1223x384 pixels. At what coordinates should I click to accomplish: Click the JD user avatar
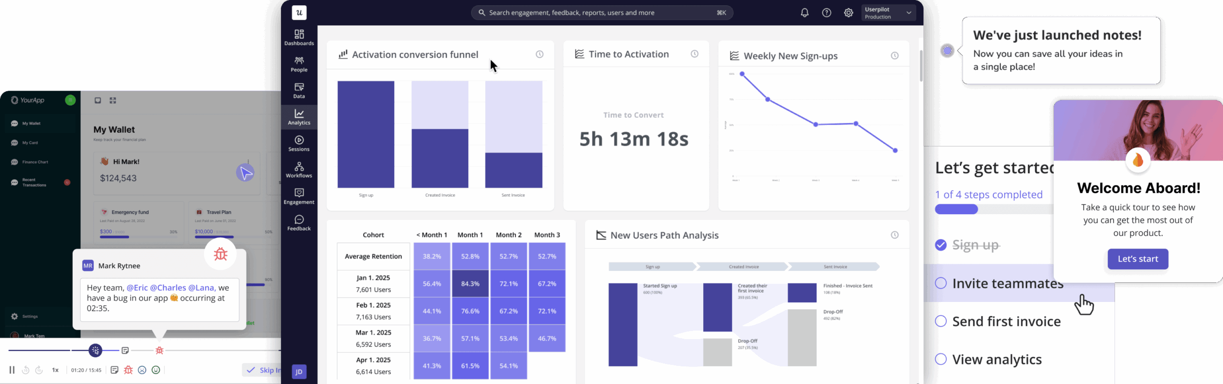[299, 372]
